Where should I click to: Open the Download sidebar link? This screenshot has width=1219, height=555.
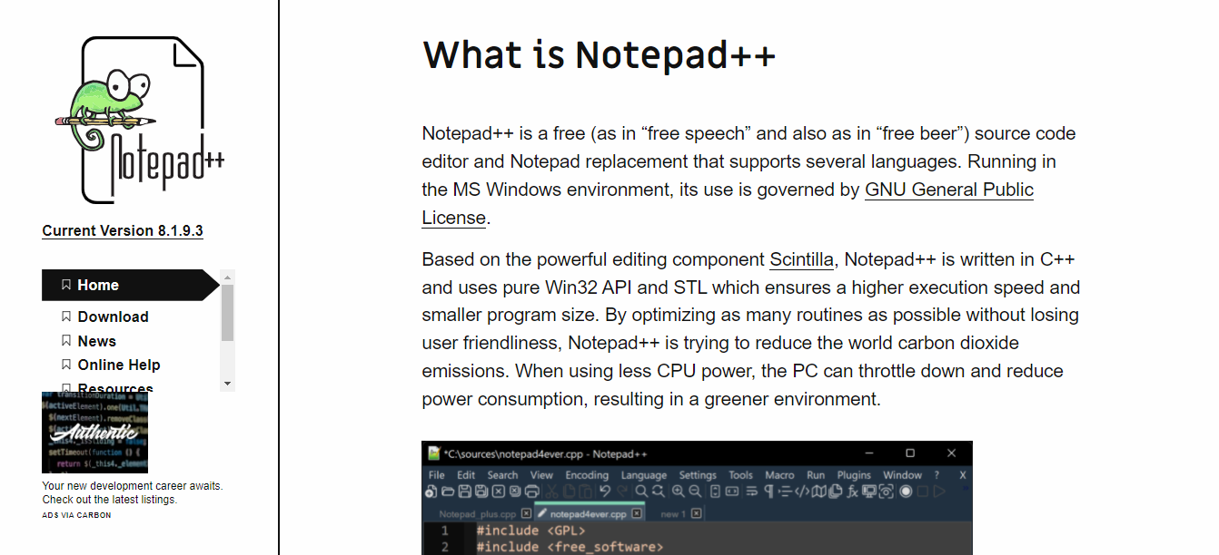pos(113,316)
